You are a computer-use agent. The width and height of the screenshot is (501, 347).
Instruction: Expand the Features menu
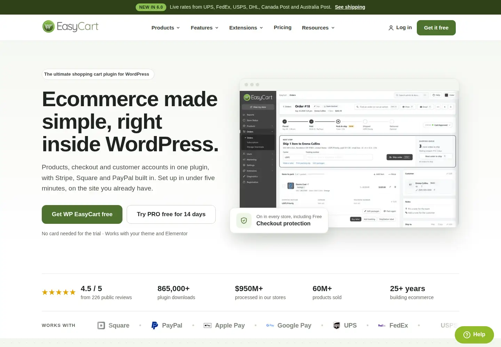pos(205,28)
